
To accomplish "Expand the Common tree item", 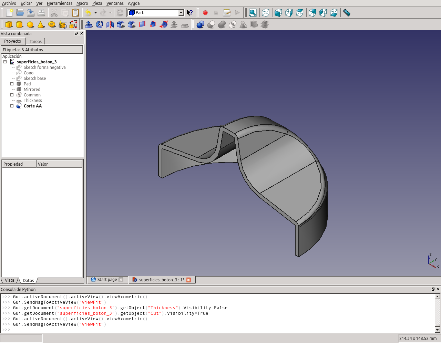I will [12, 95].
